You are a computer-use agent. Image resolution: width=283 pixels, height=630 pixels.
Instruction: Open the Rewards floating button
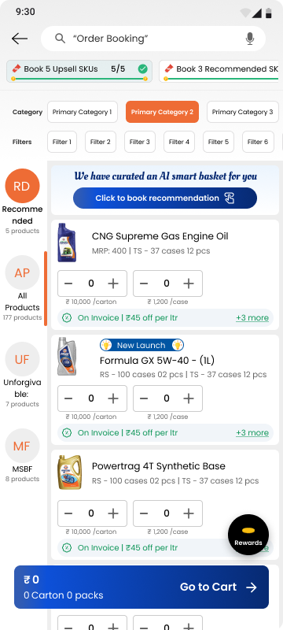pos(248,535)
